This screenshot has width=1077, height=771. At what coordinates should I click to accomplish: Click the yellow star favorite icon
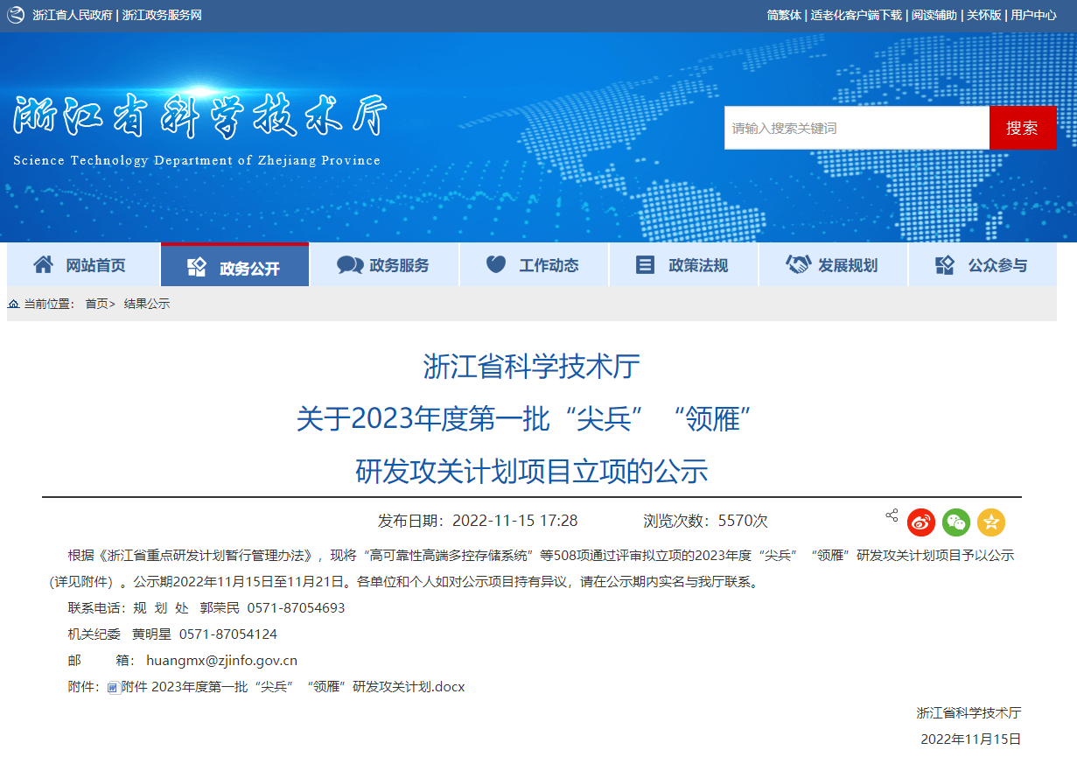click(x=991, y=522)
